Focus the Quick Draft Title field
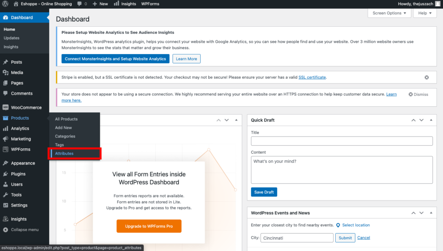 [x=342, y=141]
